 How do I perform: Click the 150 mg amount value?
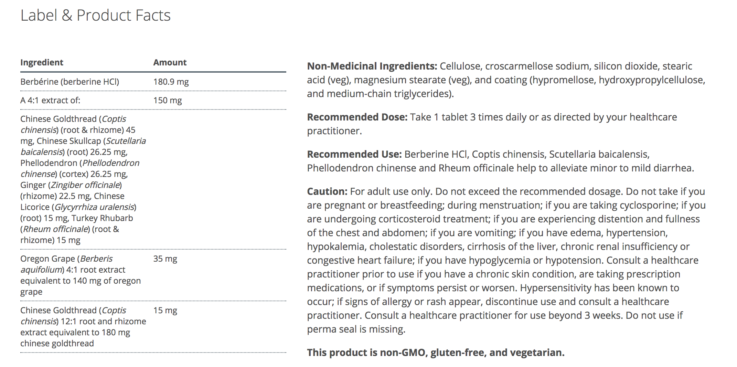pos(167,101)
